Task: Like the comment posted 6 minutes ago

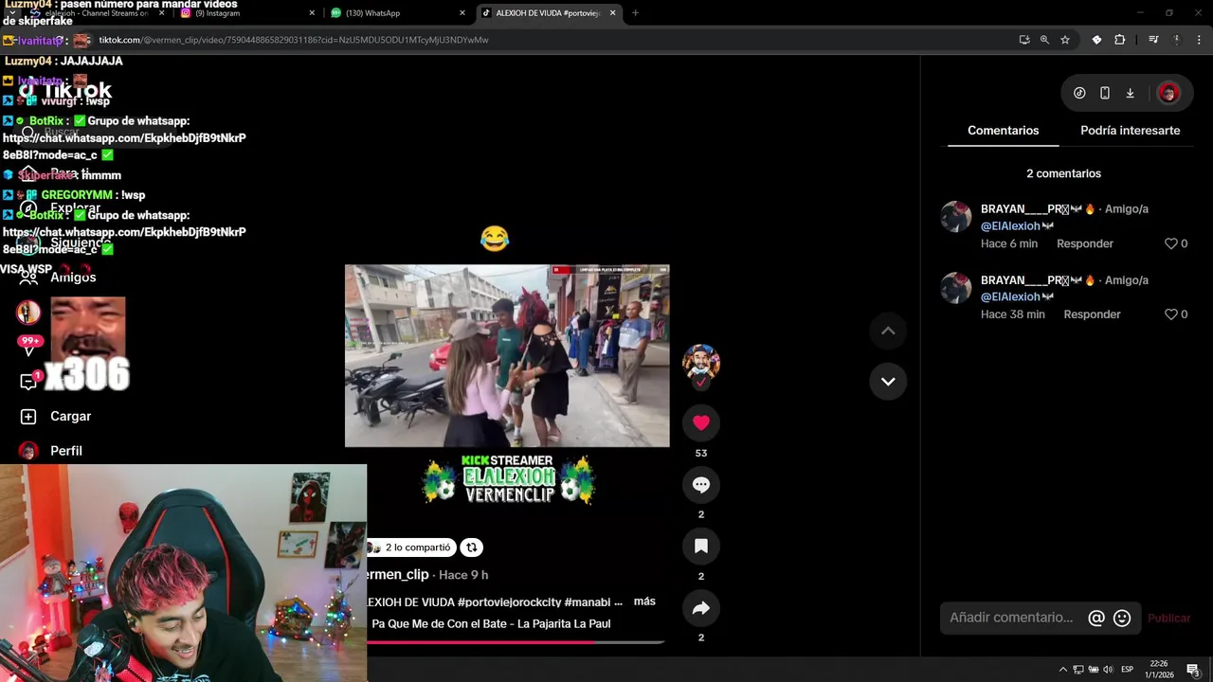Action: (x=1171, y=243)
